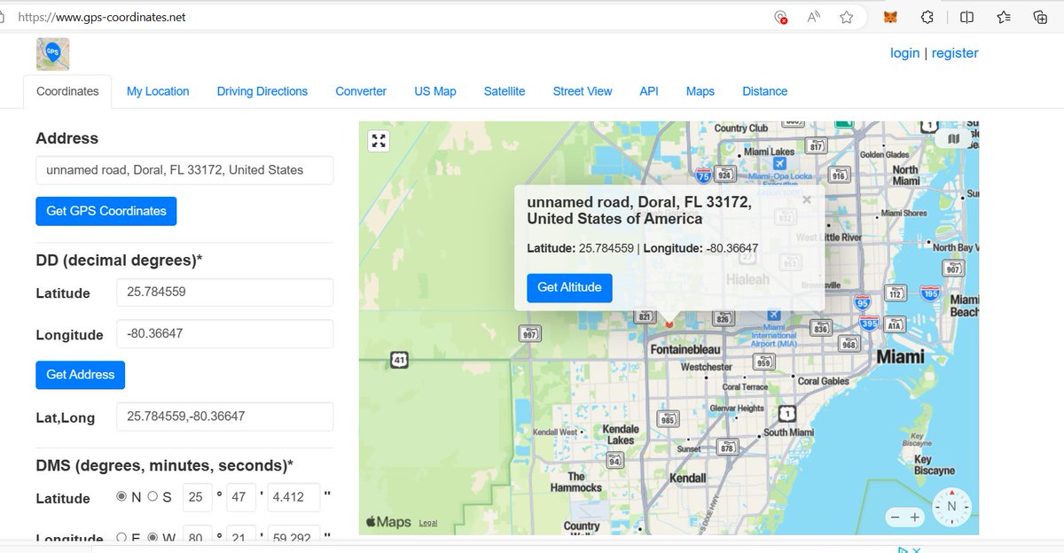Click the Interstate 95 shield on map
This screenshot has width=1064, height=553.
(863, 303)
